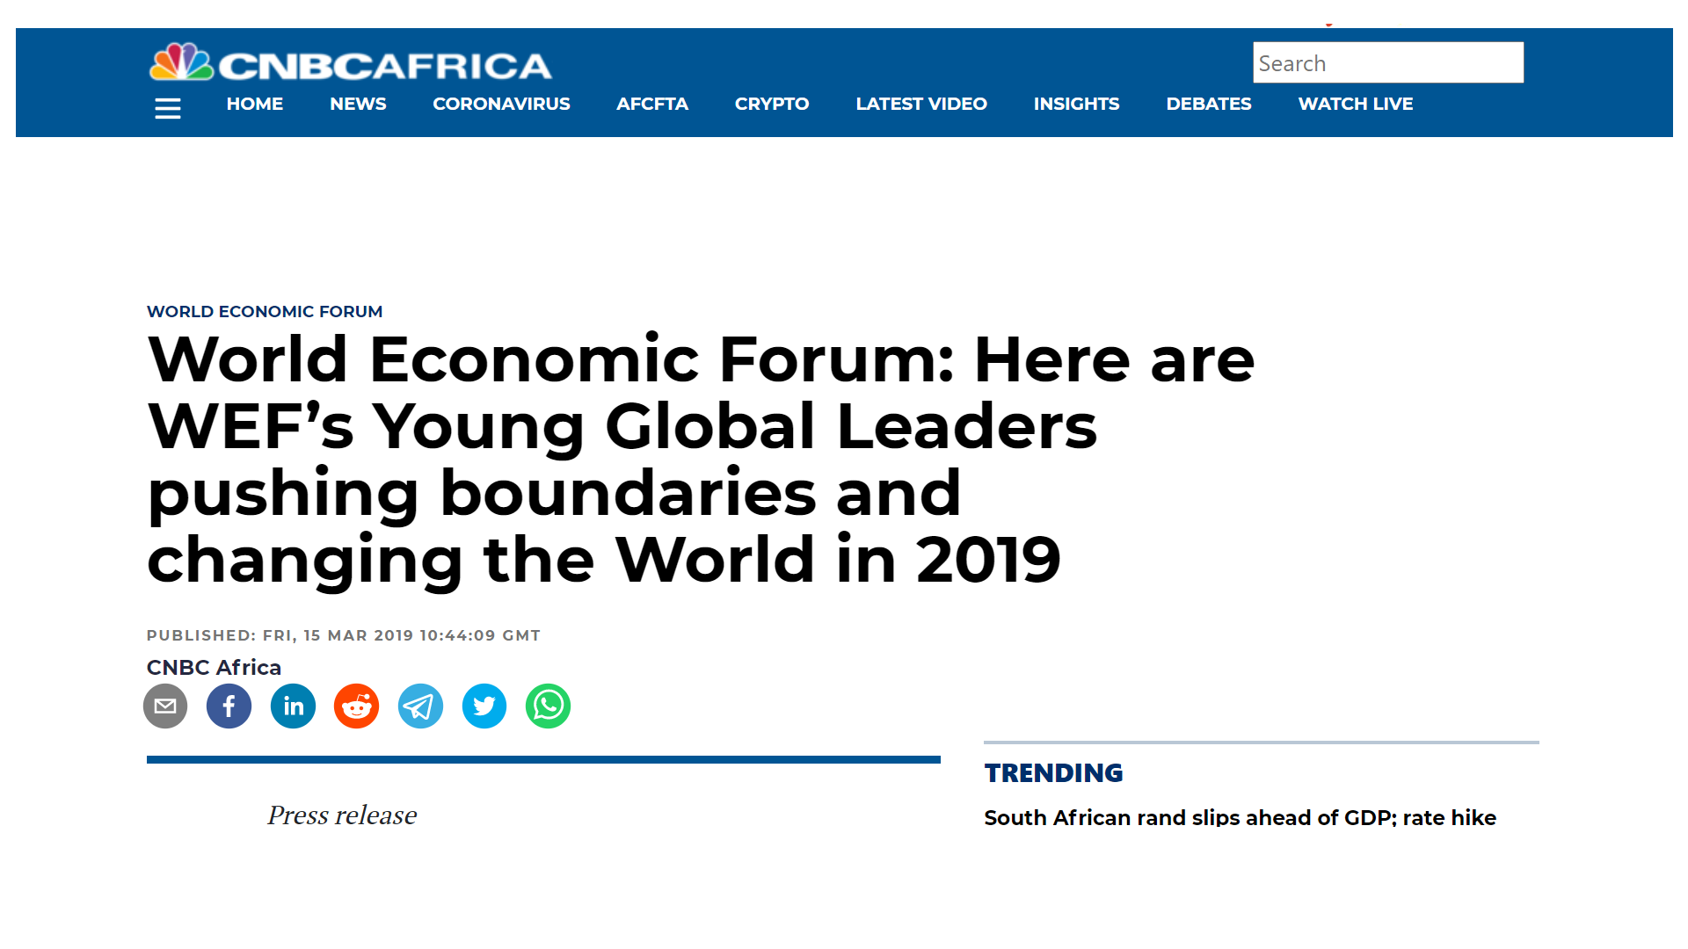This screenshot has width=1688, height=949.
Task: Open the Latest Video page
Action: (x=920, y=104)
